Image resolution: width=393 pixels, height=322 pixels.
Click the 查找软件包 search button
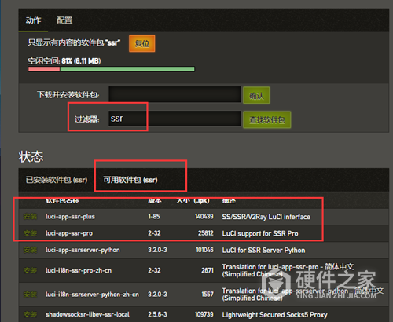tap(266, 119)
